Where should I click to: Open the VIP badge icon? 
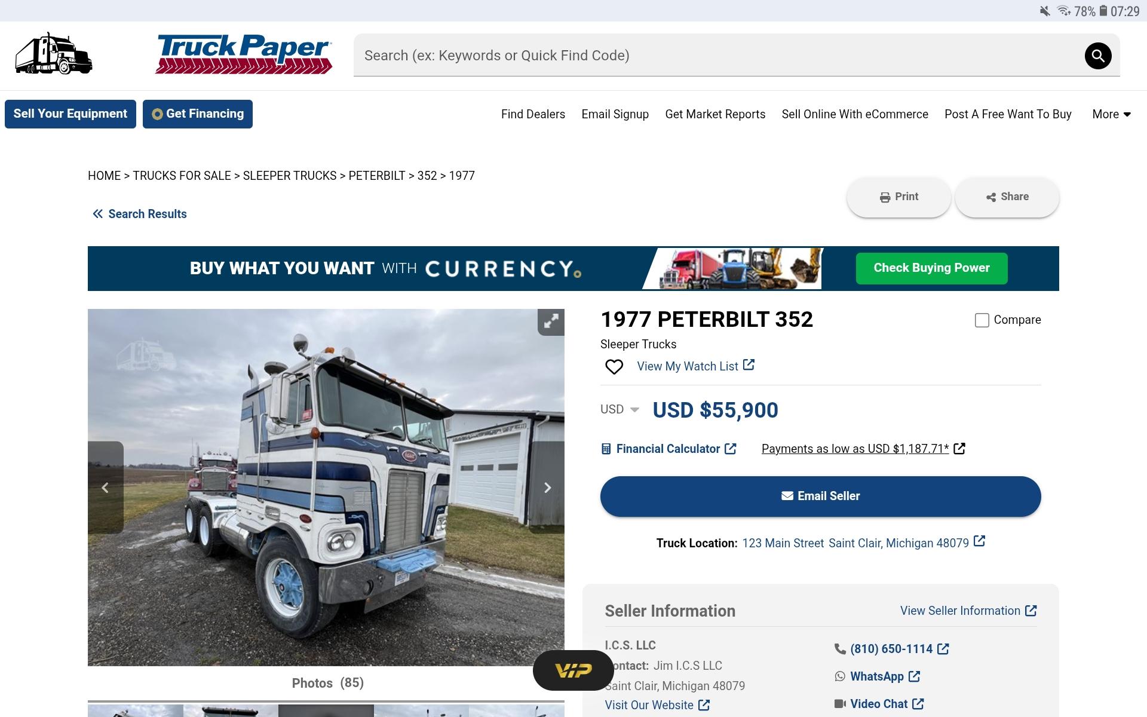click(573, 670)
